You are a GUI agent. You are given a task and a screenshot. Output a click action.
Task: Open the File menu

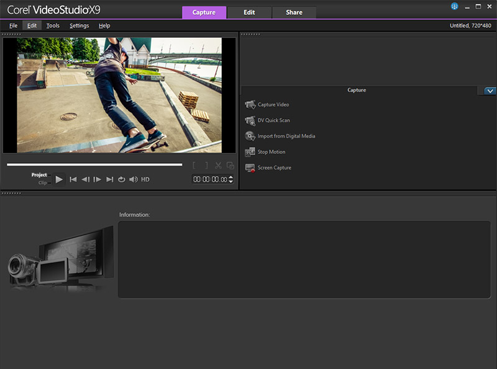tap(13, 25)
